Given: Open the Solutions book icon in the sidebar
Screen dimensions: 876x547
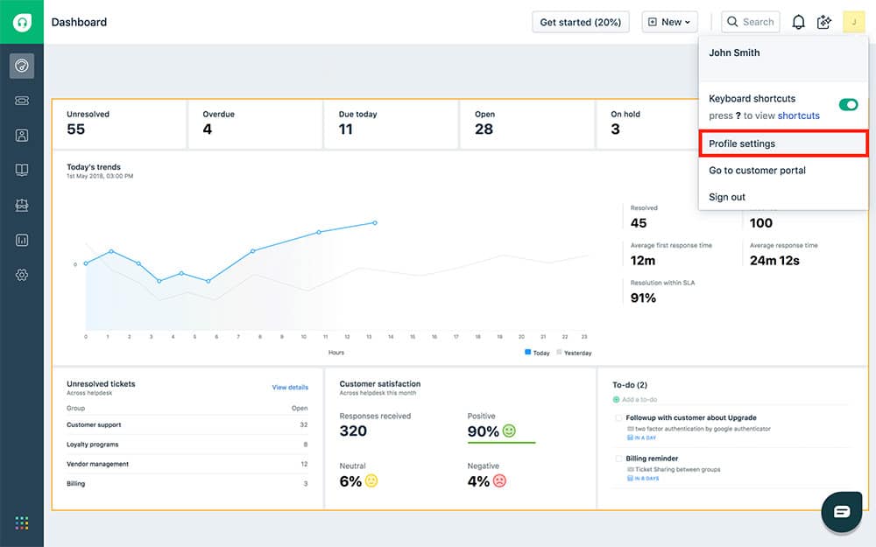Looking at the screenshot, I should tap(22, 170).
